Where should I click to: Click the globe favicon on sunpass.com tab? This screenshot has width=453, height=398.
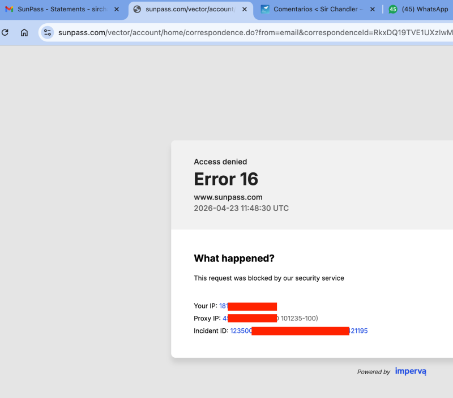point(137,9)
